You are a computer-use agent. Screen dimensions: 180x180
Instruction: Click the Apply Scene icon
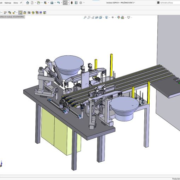click(x=122, y=18)
